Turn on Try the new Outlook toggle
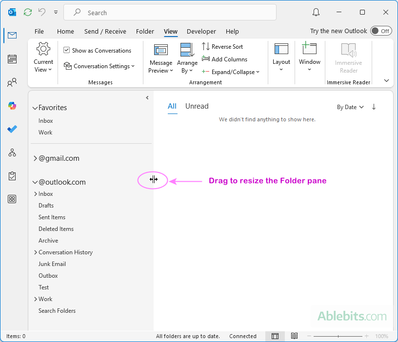Screen dimensions: 398x342 tap(381, 31)
